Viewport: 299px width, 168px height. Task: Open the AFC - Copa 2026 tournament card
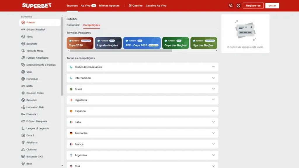tap(142, 43)
